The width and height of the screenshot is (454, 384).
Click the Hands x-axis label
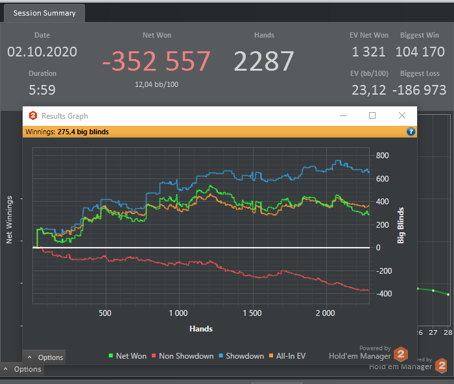point(201,329)
